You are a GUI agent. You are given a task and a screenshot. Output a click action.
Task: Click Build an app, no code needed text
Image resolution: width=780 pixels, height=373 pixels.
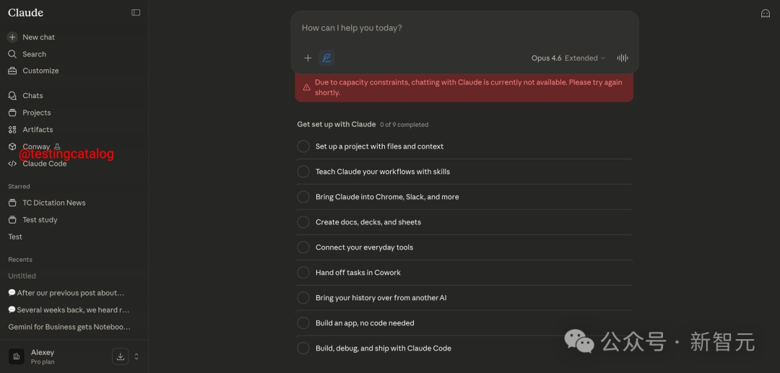(365, 322)
